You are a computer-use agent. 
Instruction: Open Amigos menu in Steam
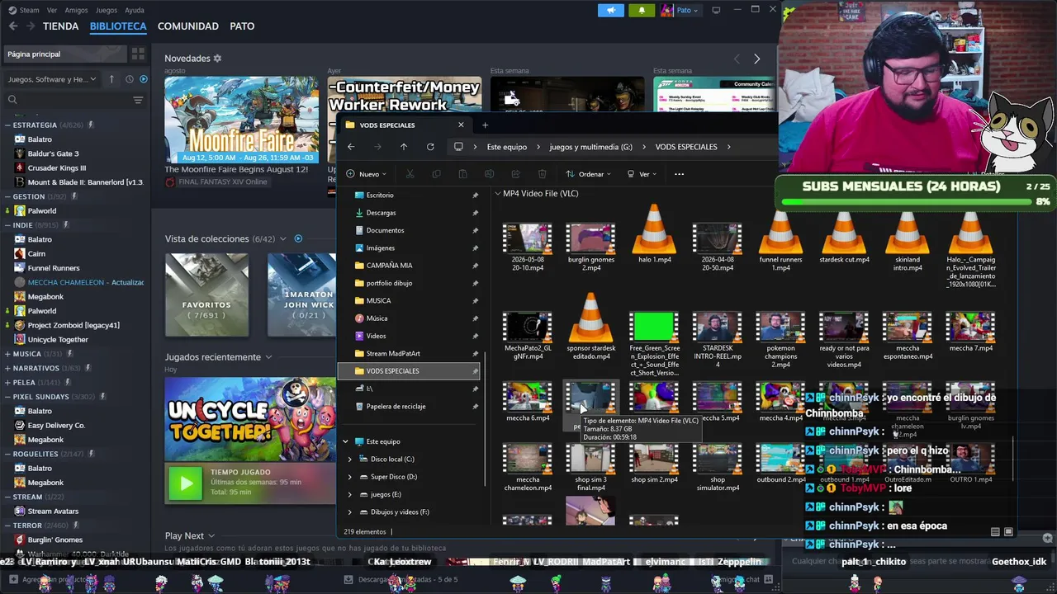76,10
